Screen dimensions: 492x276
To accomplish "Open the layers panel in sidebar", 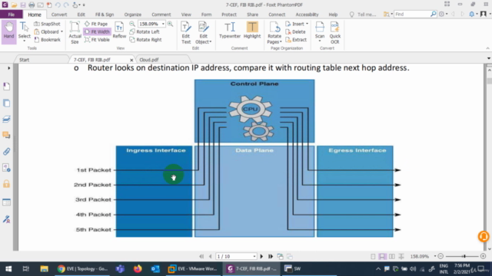I will (x=6, y=119).
